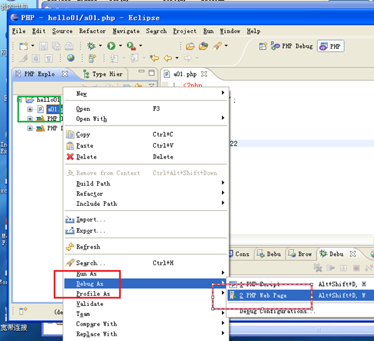Open the File menu
This screenshot has width=374, height=341.
click(x=19, y=31)
